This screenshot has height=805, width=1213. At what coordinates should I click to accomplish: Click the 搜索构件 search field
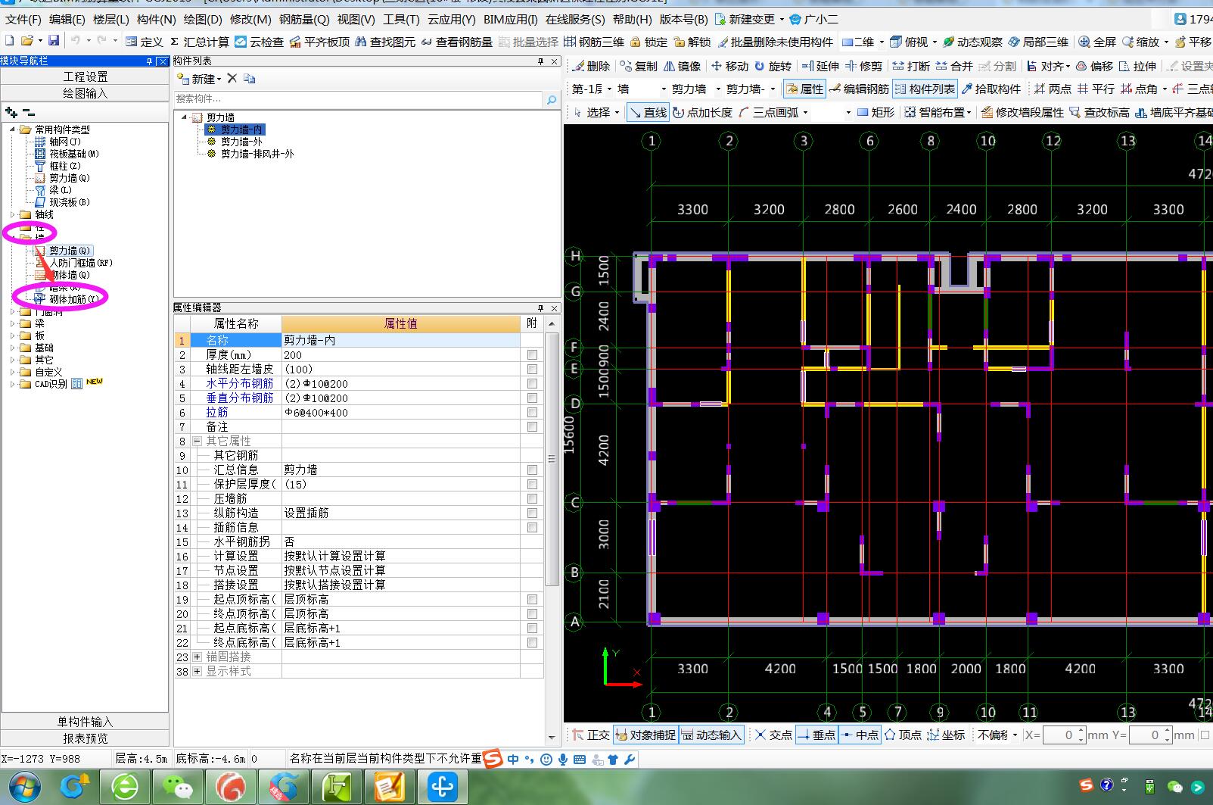point(358,98)
